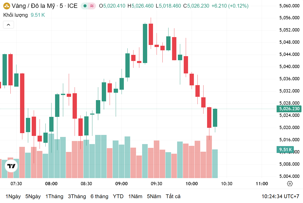Show all data with Tất cả

pos(173,196)
